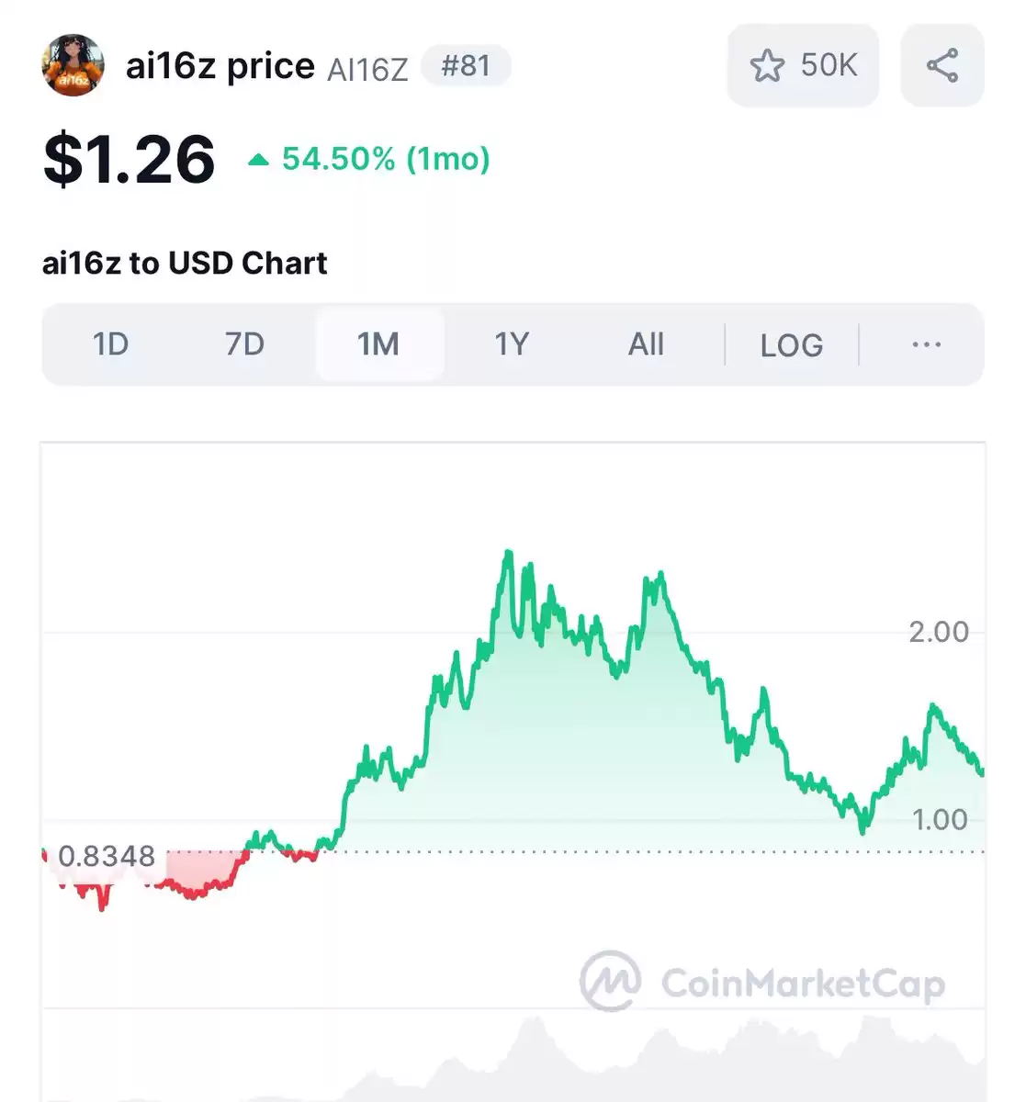Toggle the LOG scale option

pyautogui.click(x=791, y=345)
